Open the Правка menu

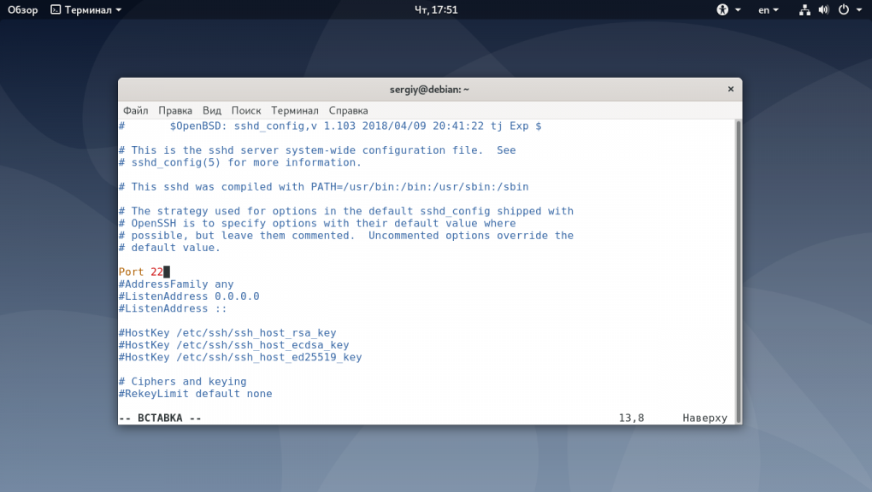pyautogui.click(x=175, y=110)
